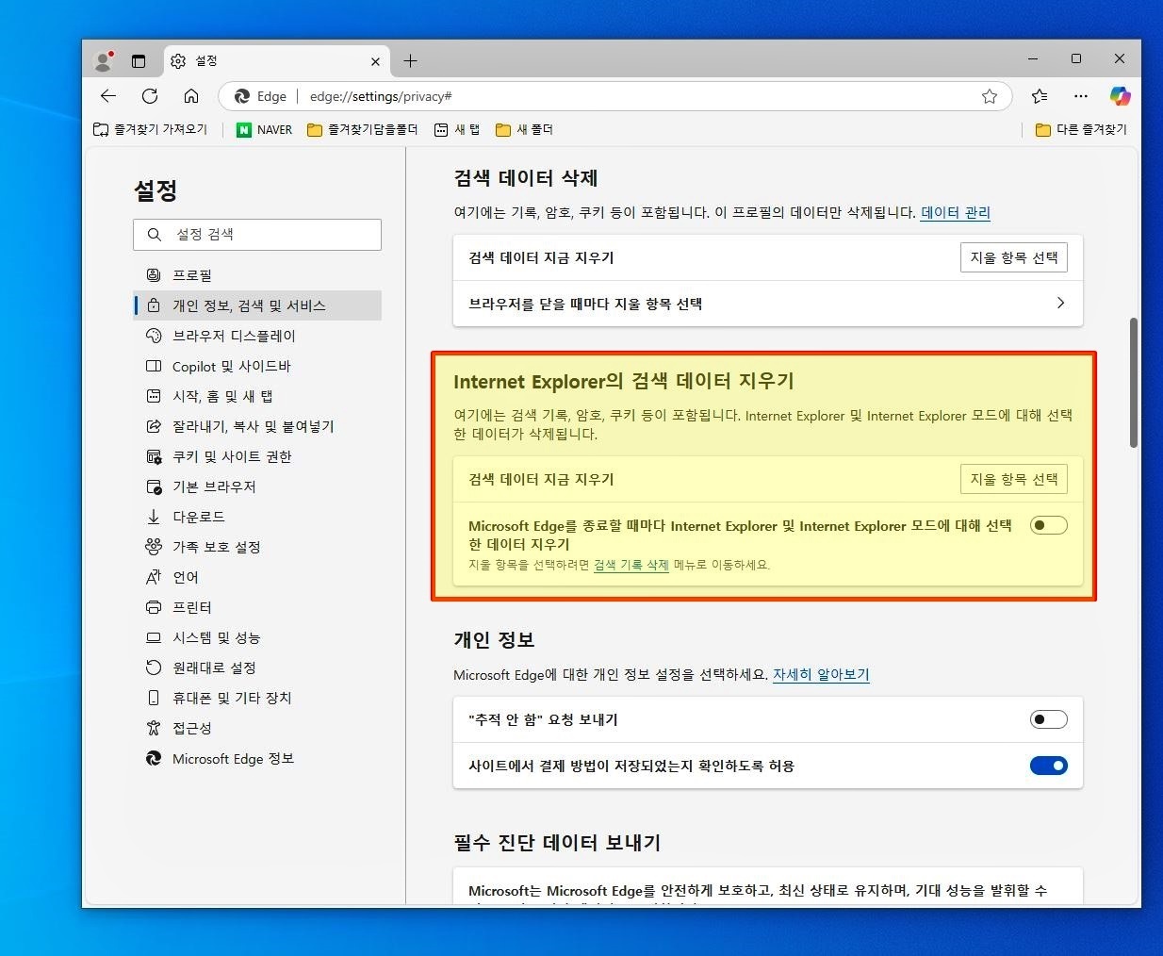Click 자세히 알아보기 link
This screenshot has width=1163, height=956.
point(821,675)
